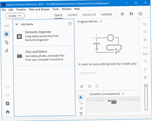This screenshot has width=152, height=121.
Task: Click the Sceneline: (no sequences) label
Action: click(x=104, y=94)
